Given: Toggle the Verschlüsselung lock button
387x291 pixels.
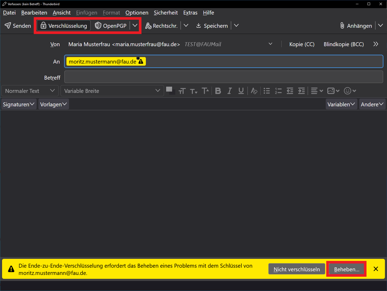Looking at the screenshot, I should tap(64, 26).
